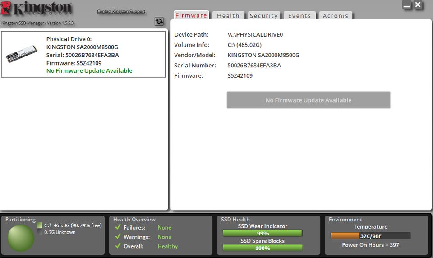Click the SSD Health heading
433x258 pixels.
[235, 219]
